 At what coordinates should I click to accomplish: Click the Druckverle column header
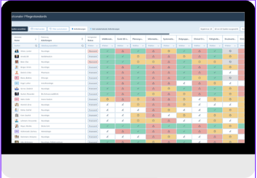230,39
